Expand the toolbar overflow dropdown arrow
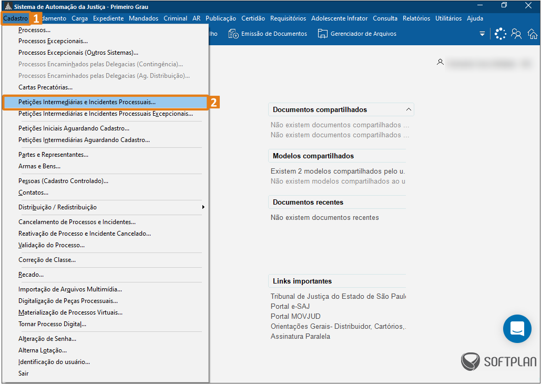The width and height of the screenshot is (541, 384). pos(482,34)
